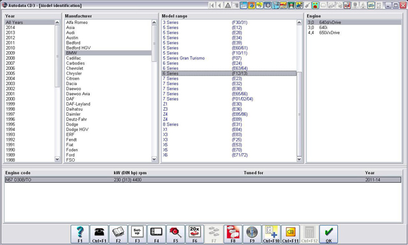Click the blue car on yellow toolbar icon
Viewport: 408px width, 245px height.
pyautogui.click(x=299, y=5)
